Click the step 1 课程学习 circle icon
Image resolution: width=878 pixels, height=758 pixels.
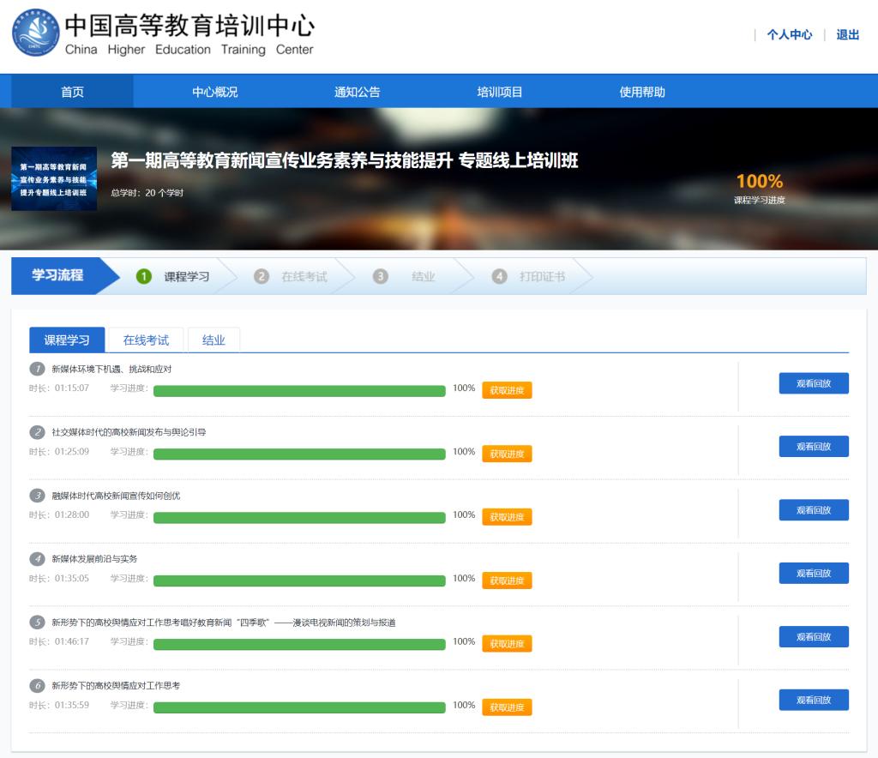144,276
